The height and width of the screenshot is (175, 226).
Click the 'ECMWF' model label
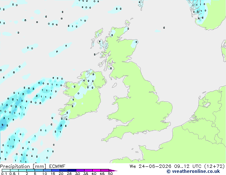click(x=57, y=166)
